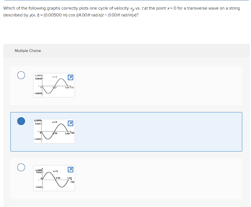This screenshot has height=207, width=251.
Task: Select the highlighted middle graph thumbnail
Action: tap(54, 131)
